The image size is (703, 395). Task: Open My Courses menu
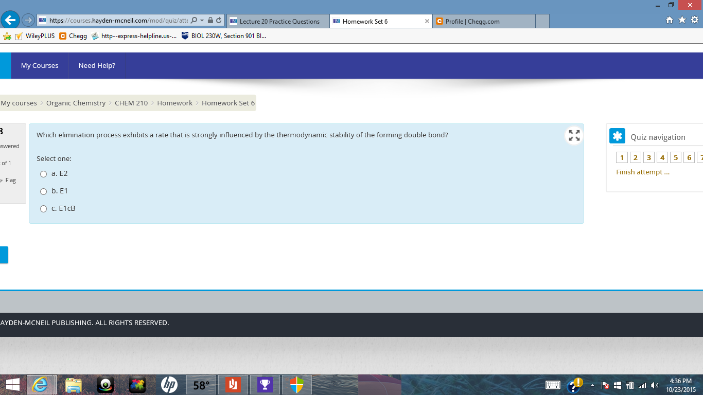pyautogui.click(x=40, y=65)
